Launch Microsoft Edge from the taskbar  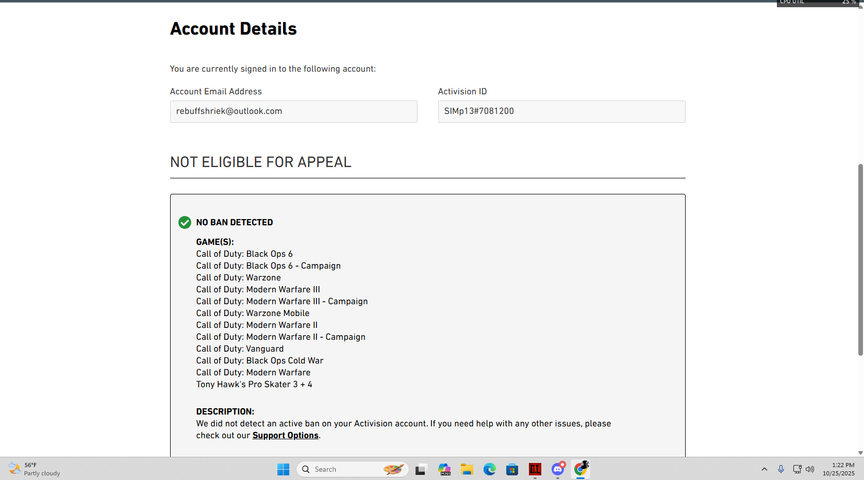tap(489, 469)
